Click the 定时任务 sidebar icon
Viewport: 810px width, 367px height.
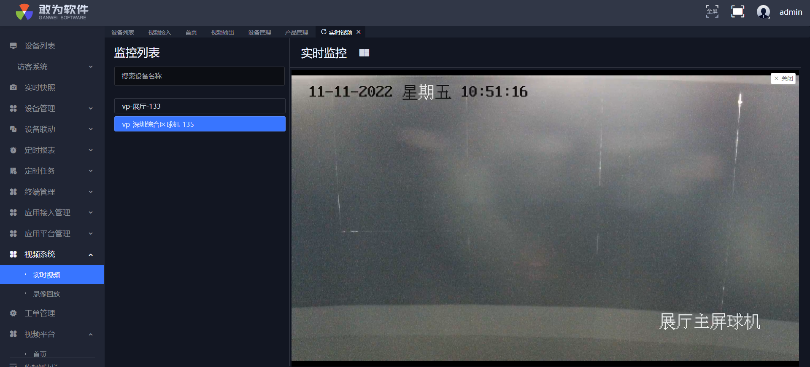click(x=13, y=171)
